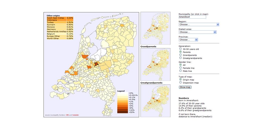Open the Region dropdown
The width and height of the screenshot is (255, 125).
point(199,25)
